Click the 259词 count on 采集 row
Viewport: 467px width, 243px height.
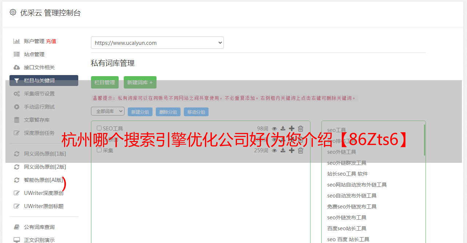(x=261, y=150)
